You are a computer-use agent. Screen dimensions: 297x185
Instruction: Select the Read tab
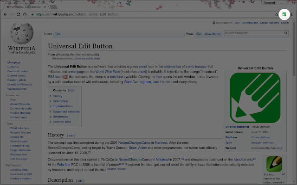pyautogui.click(x=190, y=34)
